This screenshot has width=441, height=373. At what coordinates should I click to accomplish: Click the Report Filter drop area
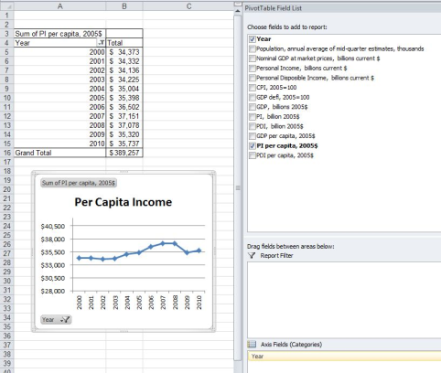(344, 300)
